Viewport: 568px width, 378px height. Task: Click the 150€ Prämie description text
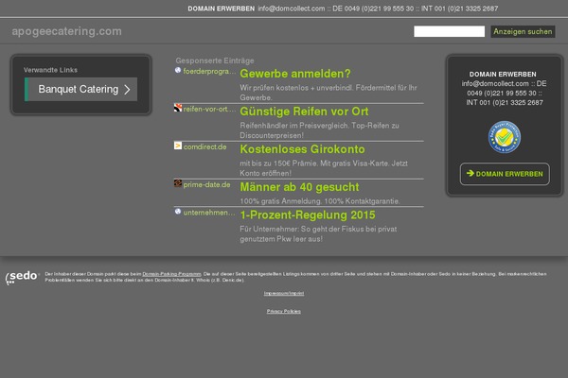[x=324, y=168]
